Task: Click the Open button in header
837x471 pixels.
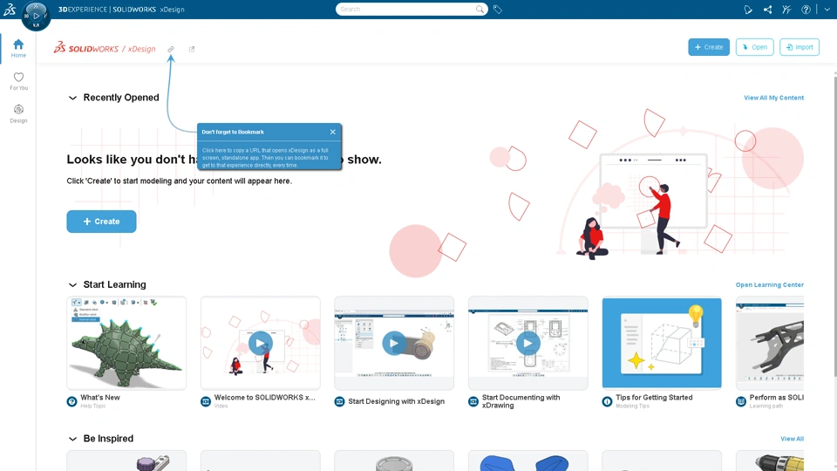Action: click(754, 47)
